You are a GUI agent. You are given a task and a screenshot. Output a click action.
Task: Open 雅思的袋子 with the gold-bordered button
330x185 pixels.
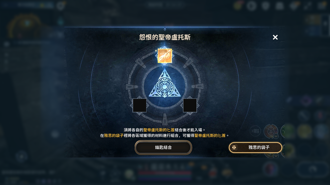[255, 148]
